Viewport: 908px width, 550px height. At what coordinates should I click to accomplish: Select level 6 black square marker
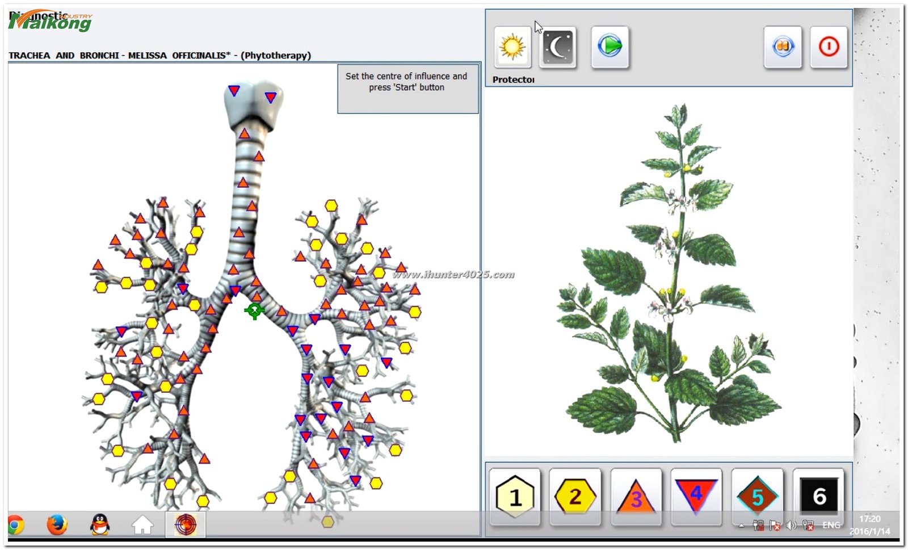[x=818, y=497]
